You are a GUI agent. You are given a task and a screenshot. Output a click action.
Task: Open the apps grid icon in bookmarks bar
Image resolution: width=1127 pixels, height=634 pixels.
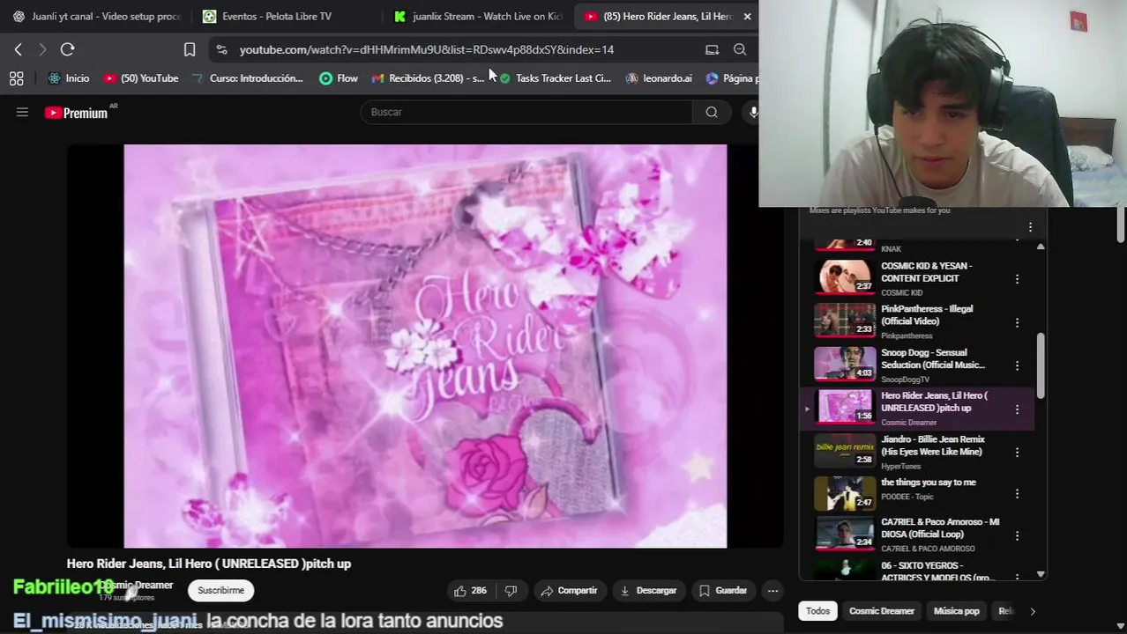pyautogui.click(x=16, y=78)
